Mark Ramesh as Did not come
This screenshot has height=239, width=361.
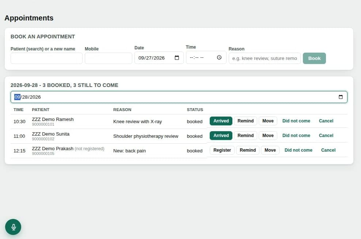[x=296, y=121]
